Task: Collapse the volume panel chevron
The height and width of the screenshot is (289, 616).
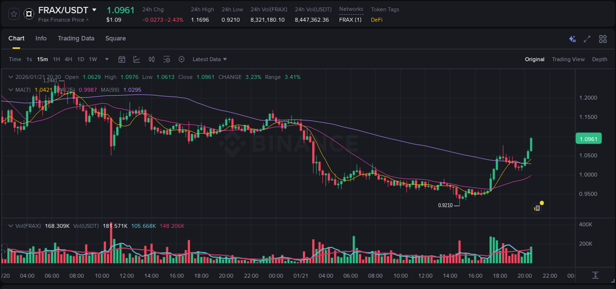Action: click(10, 225)
